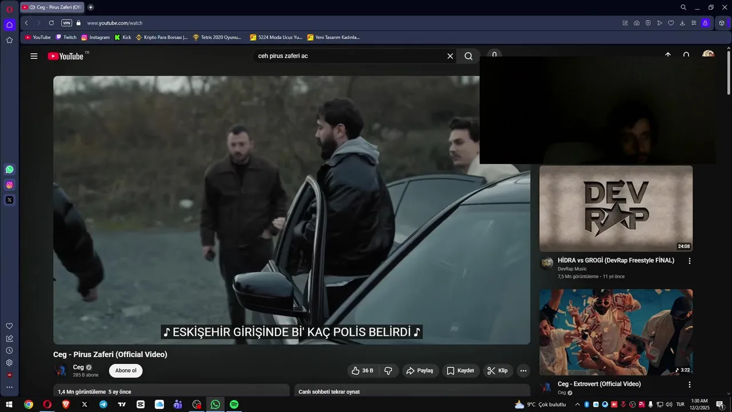This screenshot has width=732, height=412.
Task: Open Opera ad blocker shield icon
Action: click(x=648, y=23)
